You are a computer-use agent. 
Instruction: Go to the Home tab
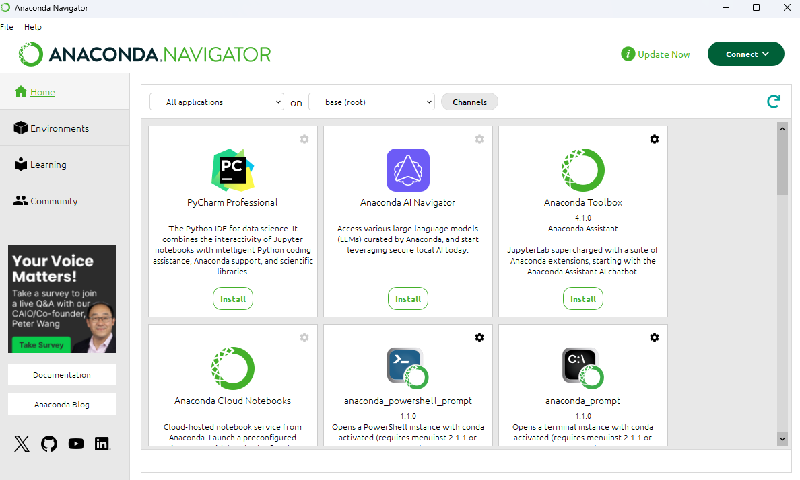coord(65,91)
